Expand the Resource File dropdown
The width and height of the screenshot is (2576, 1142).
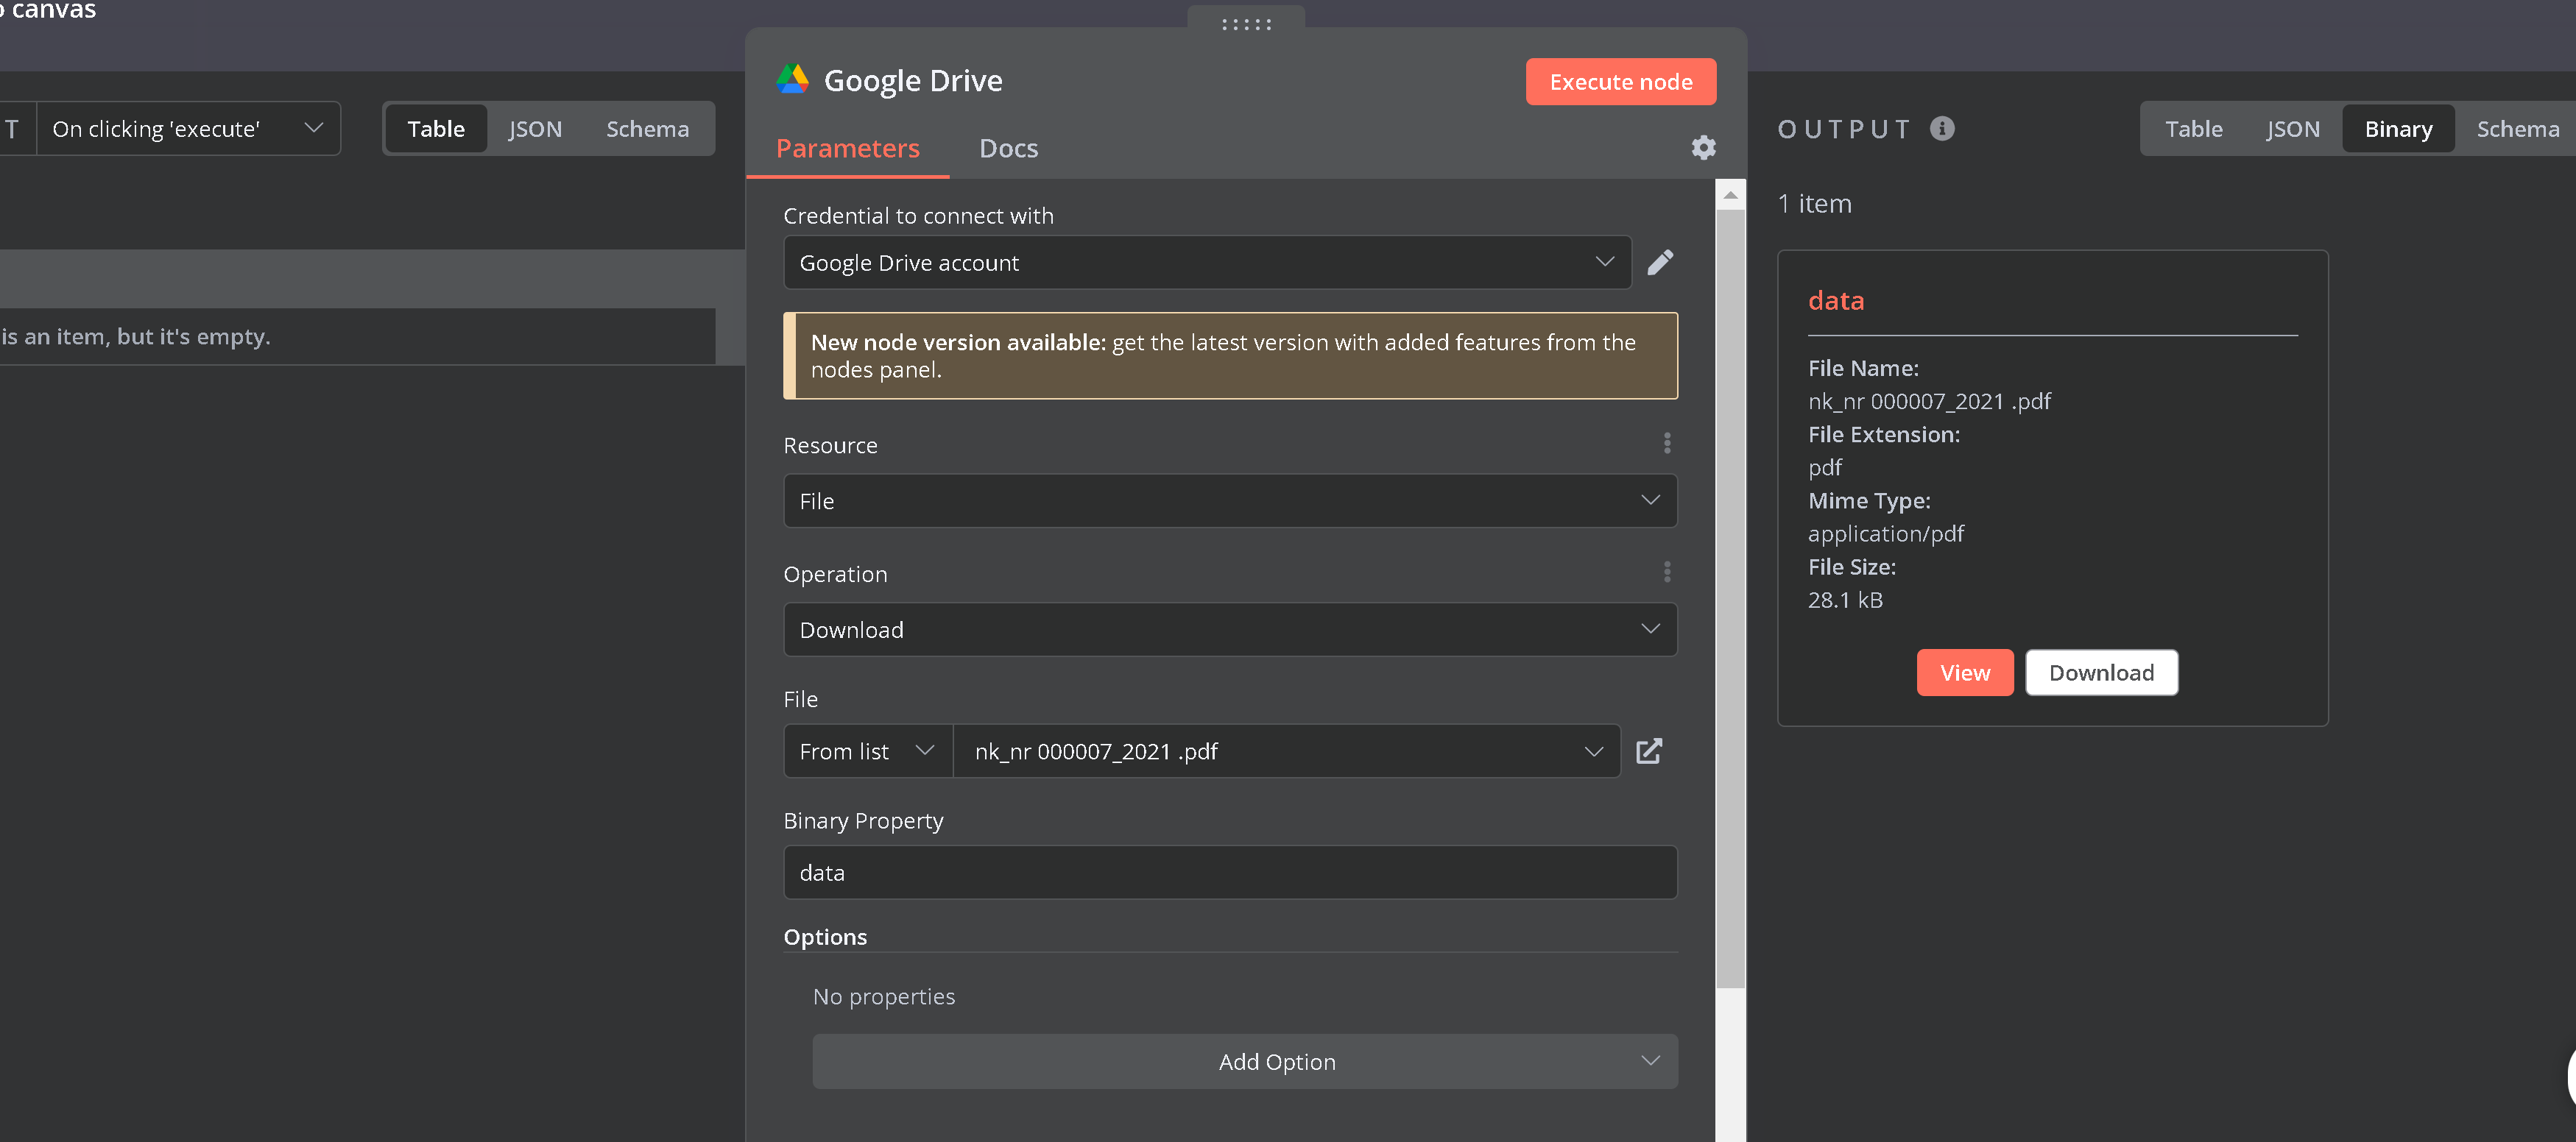(1229, 500)
